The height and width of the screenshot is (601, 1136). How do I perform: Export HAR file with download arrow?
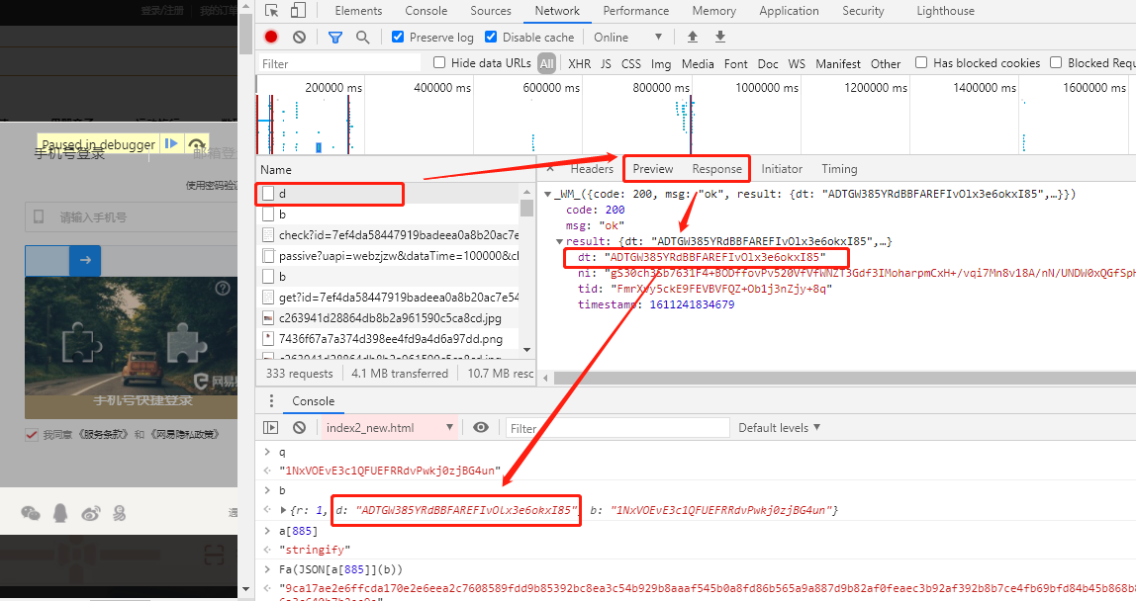point(720,37)
